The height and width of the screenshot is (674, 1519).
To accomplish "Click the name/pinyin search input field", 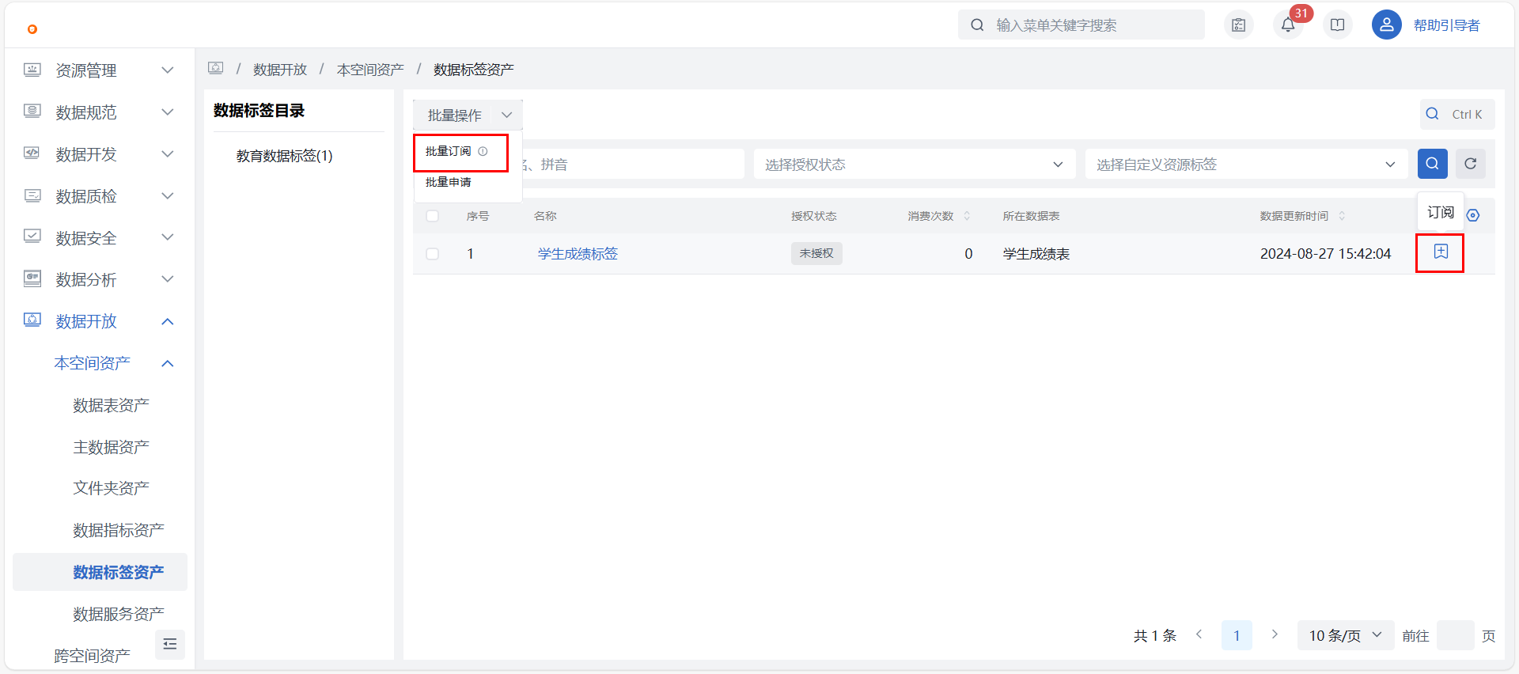I will pyautogui.click(x=632, y=164).
